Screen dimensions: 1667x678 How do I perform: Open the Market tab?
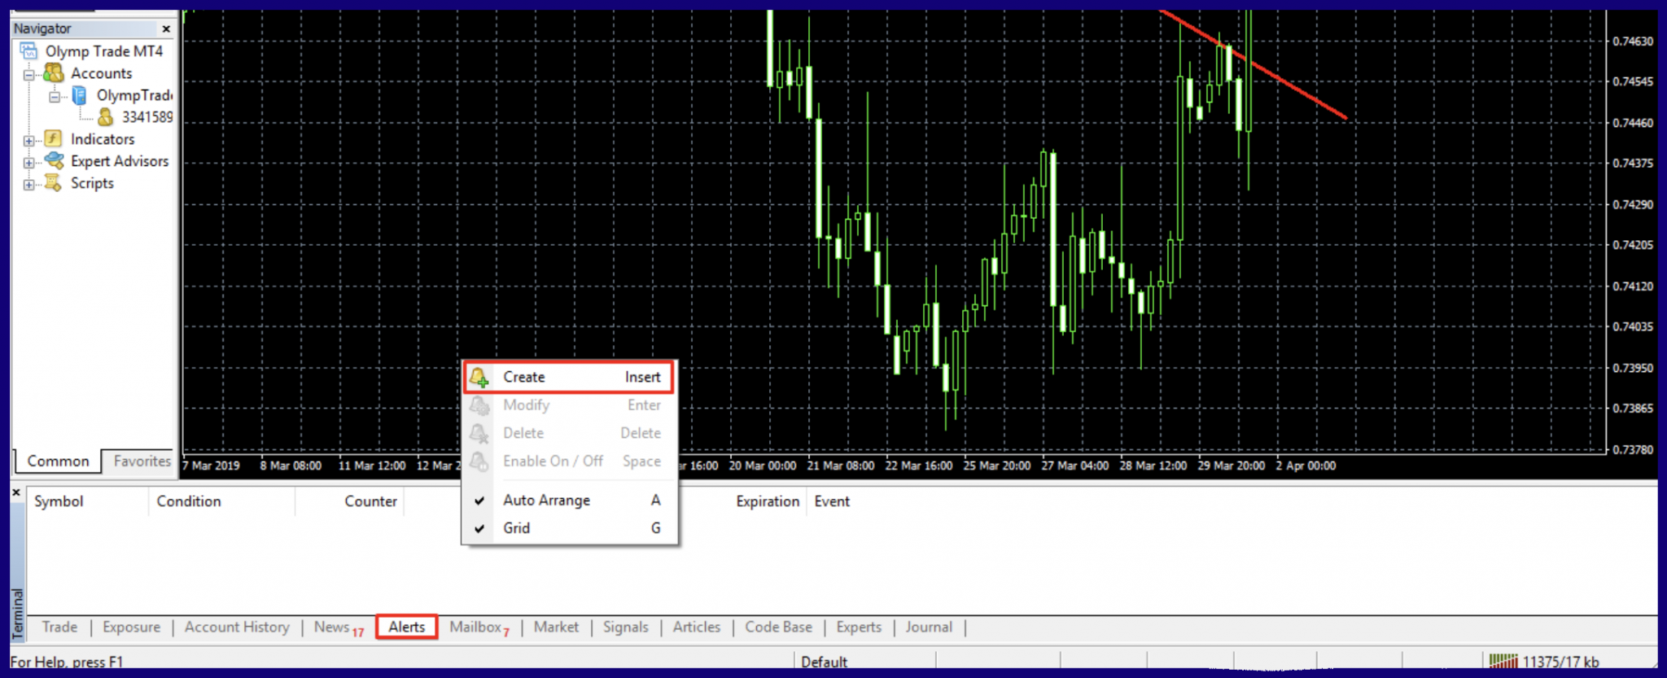pyautogui.click(x=556, y=627)
